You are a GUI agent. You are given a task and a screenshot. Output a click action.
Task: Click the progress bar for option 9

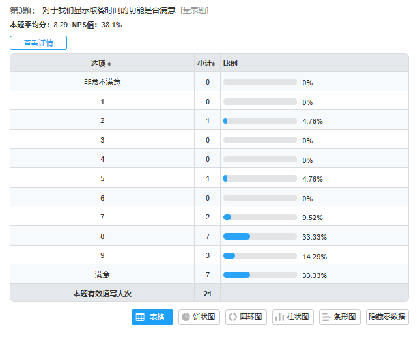[x=260, y=256]
